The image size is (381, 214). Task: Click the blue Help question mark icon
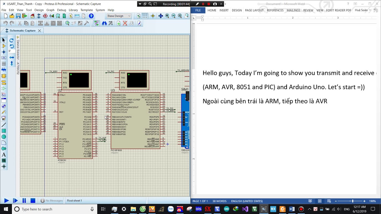91,16
